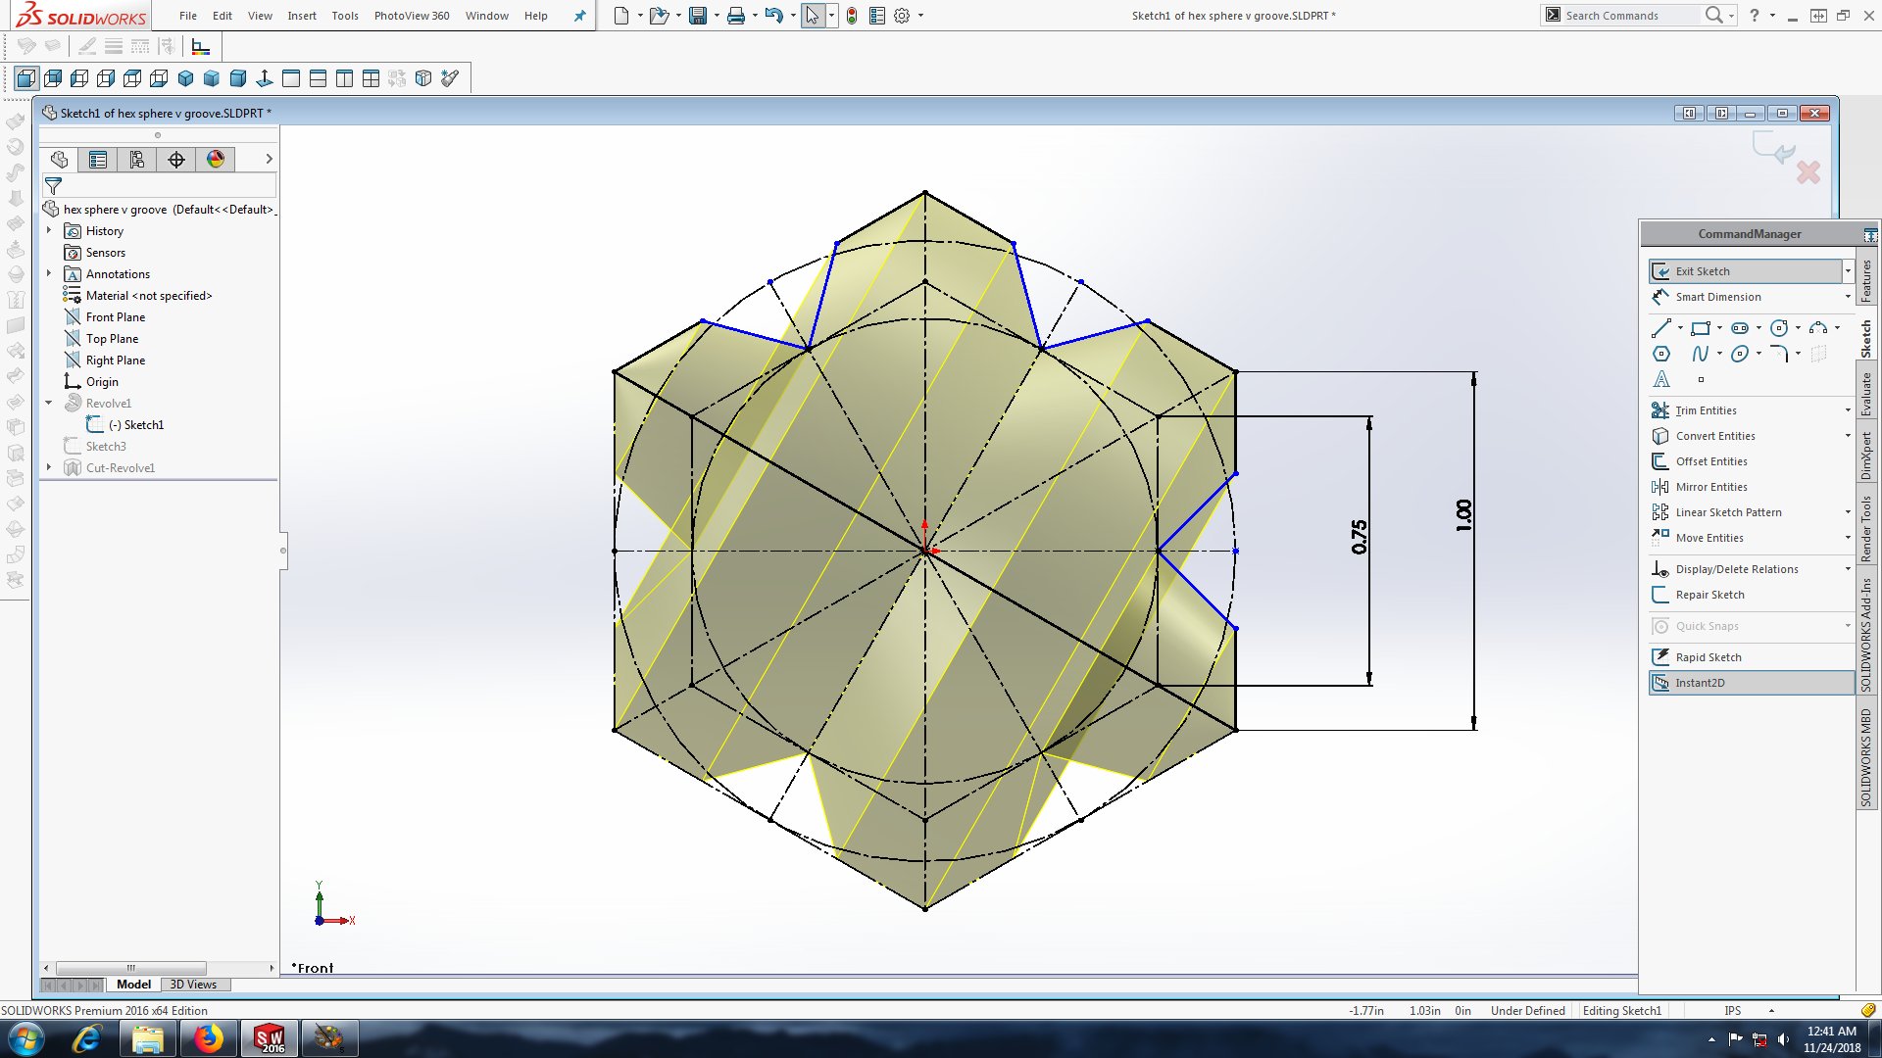1882x1058 pixels.
Task: Toggle the two-view horizontal viewport layout
Action: (x=318, y=78)
